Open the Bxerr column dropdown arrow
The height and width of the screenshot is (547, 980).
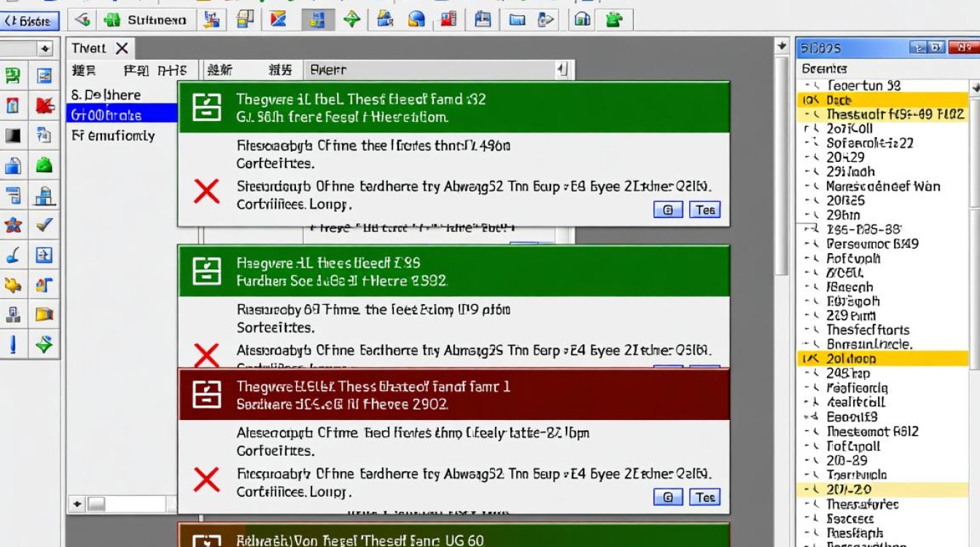(x=562, y=70)
